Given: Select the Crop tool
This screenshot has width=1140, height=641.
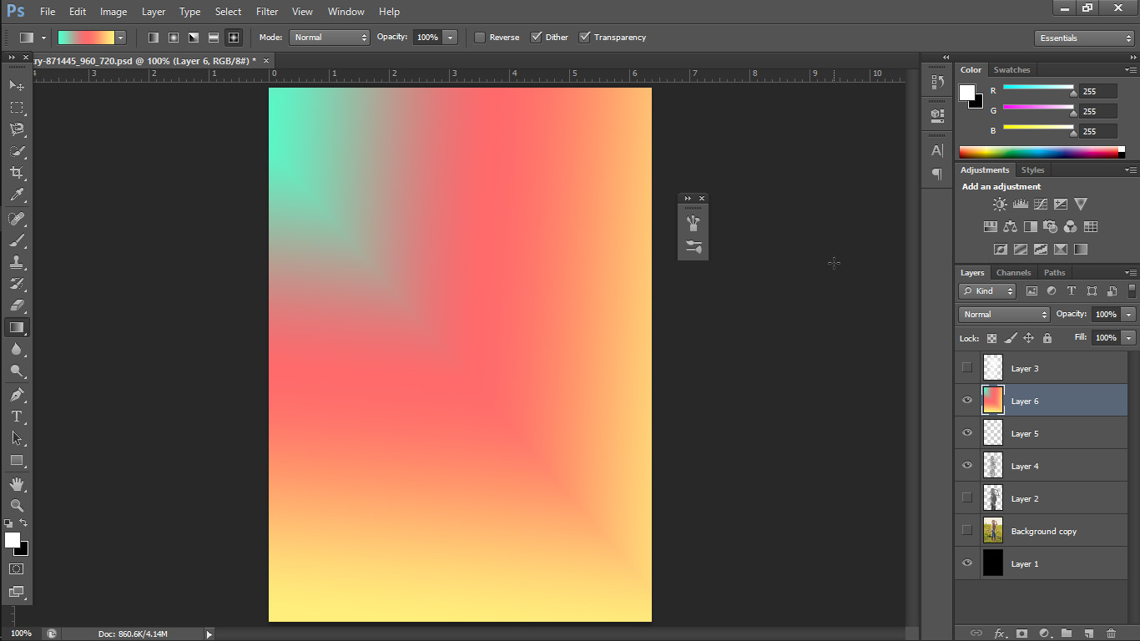Looking at the screenshot, I should tap(17, 173).
